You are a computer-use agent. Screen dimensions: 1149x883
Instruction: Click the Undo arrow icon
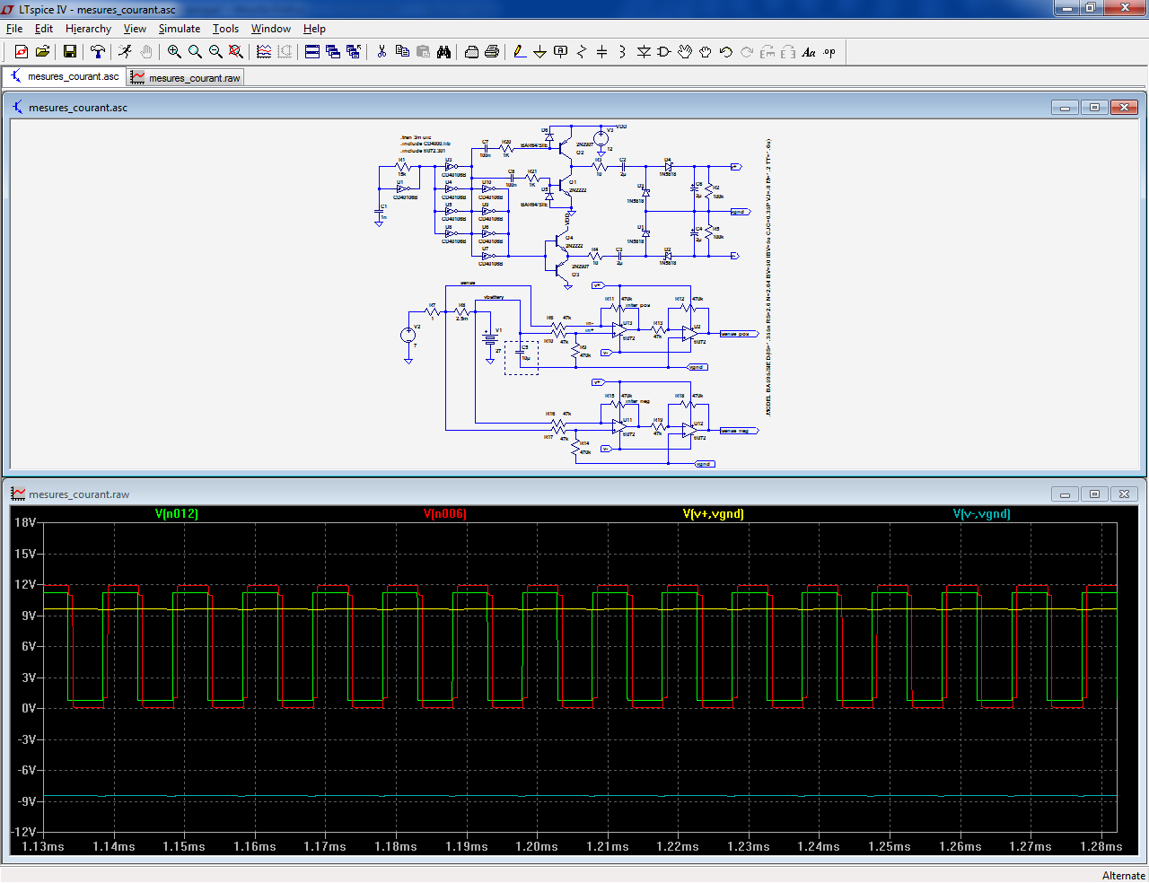726,52
